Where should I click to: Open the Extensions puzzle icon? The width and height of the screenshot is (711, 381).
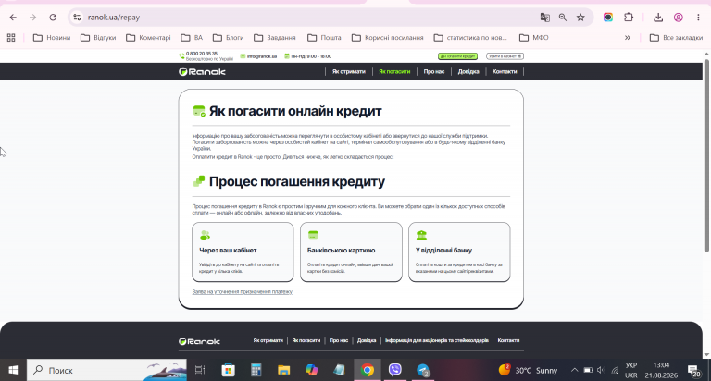click(x=629, y=18)
